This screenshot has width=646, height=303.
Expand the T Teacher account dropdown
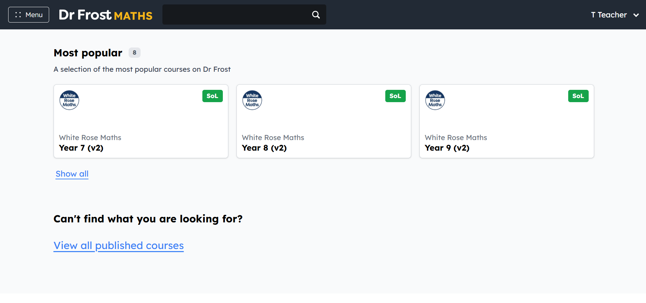pyautogui.click(x=615, y=15)
